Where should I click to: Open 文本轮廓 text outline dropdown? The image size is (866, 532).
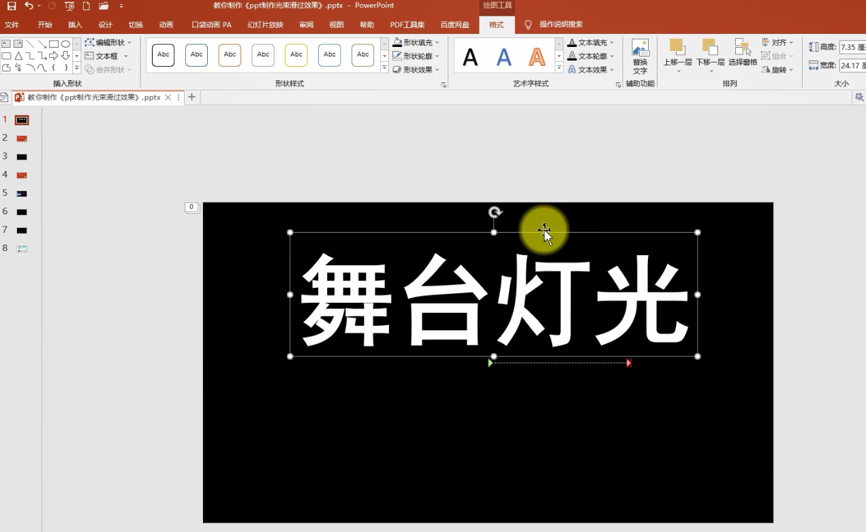(x=591, y=56)
